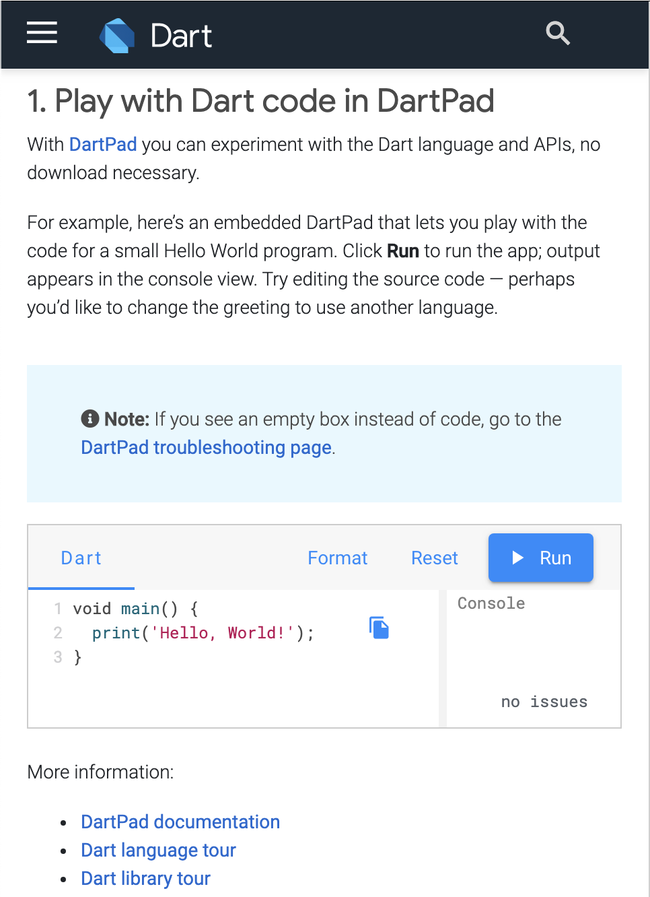Click the 'no issues' status text
Viewport: 650px width, 897px height.
[544, 702]
